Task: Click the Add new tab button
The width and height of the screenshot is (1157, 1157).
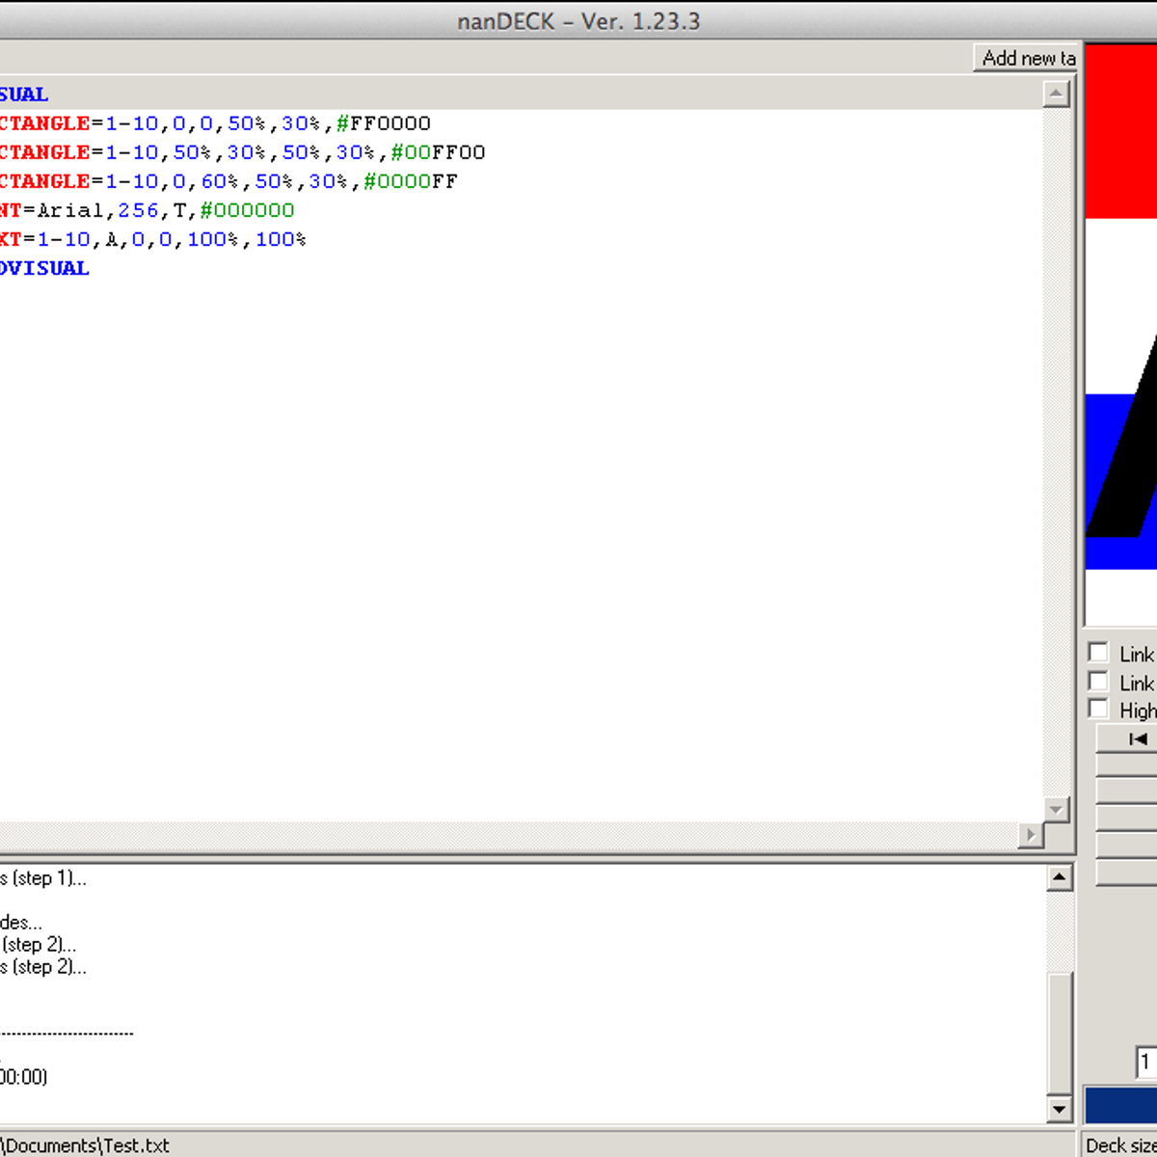Action: pos(1026,58)
